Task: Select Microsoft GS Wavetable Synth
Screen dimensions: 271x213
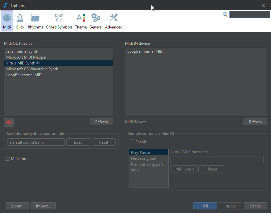Action: [59, 69]
